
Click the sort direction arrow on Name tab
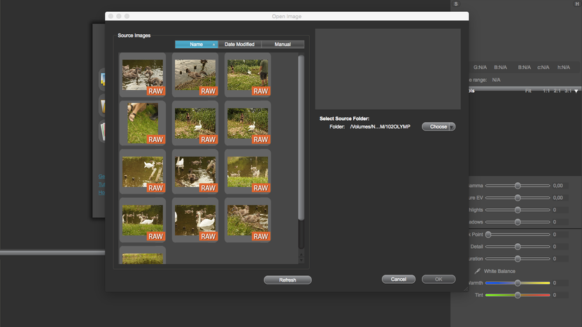(214, 45)
